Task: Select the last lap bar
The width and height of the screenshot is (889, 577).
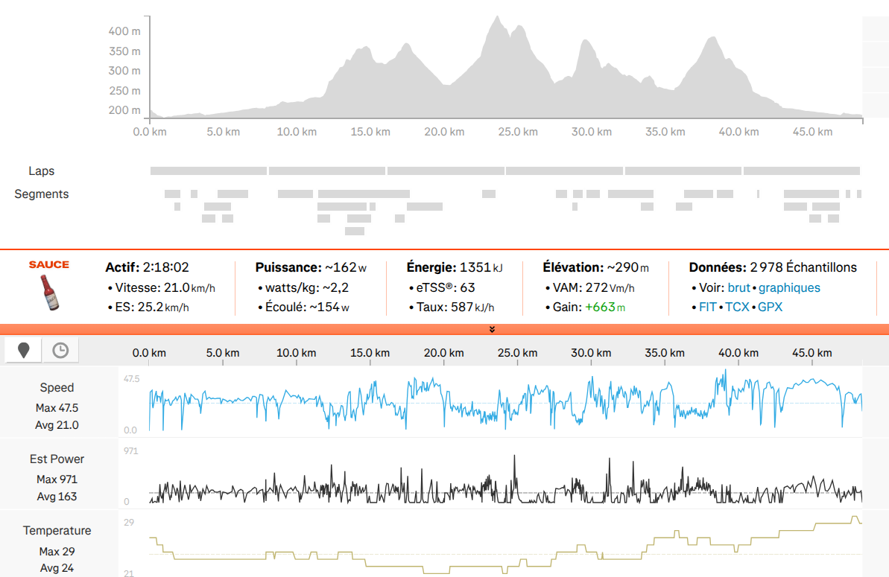Action: point(802,170)
